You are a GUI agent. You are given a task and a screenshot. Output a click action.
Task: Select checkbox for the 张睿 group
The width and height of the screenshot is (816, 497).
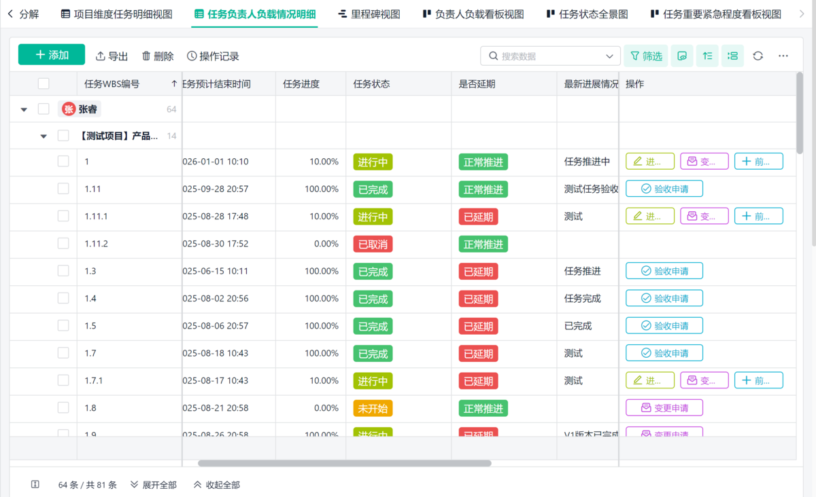44,109
